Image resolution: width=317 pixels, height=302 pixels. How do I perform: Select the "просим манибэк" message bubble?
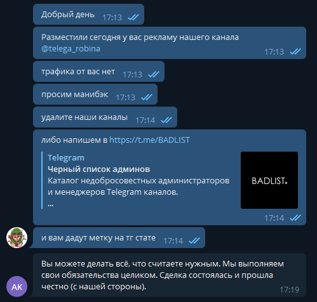(x=95, y=94)
